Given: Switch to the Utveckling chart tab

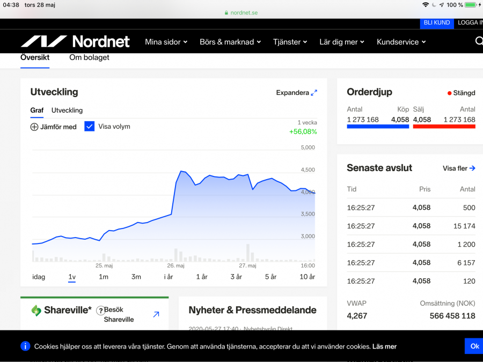Looking at the screenshot, I should point(67,110).
